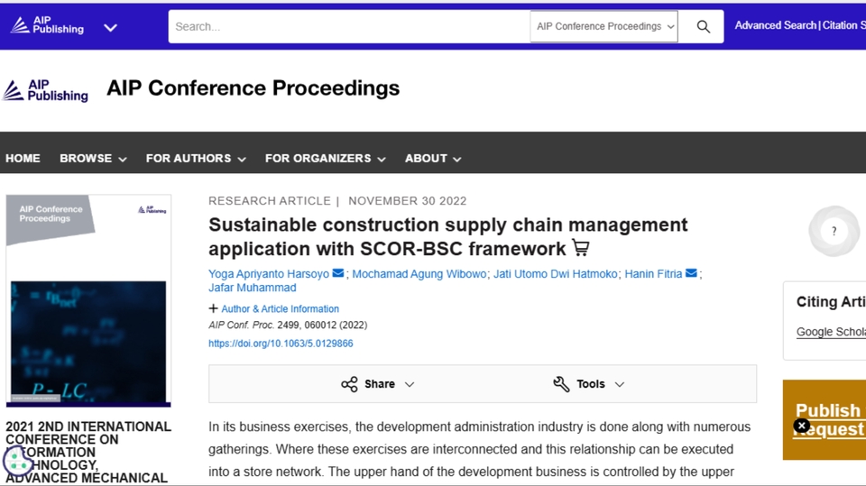Open the article DOI link
This screenshot has width=866, height=486.
pyautogui.click(x=281, y=344)
